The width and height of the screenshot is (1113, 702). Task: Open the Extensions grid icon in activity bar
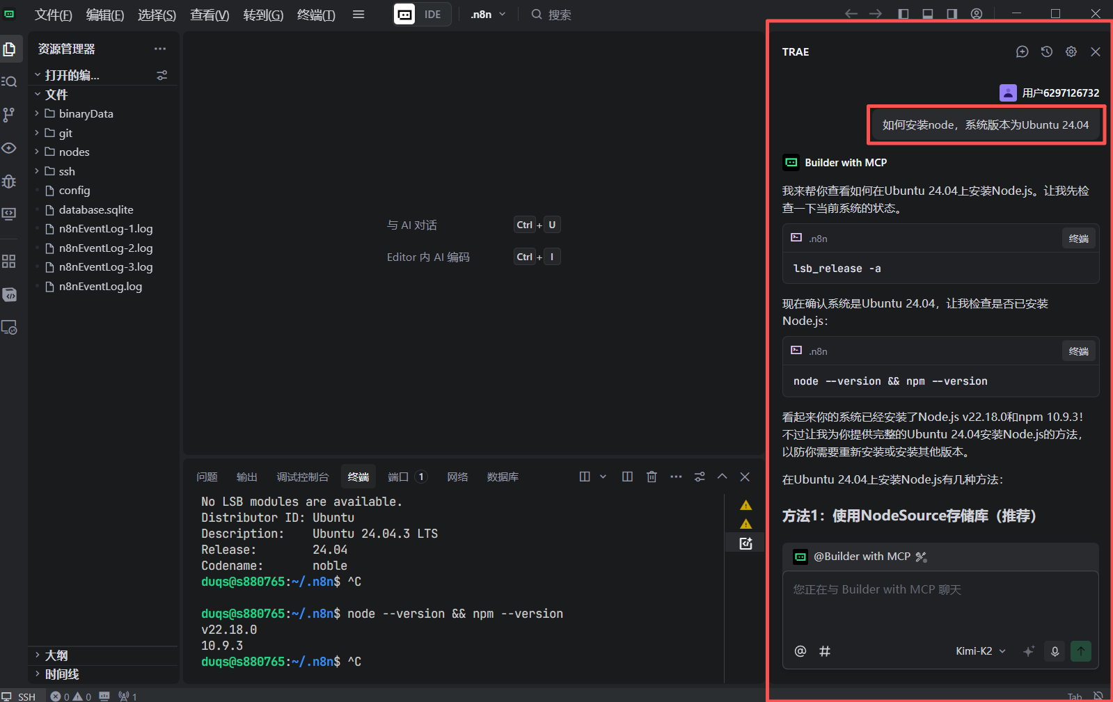tap(10, 262)
